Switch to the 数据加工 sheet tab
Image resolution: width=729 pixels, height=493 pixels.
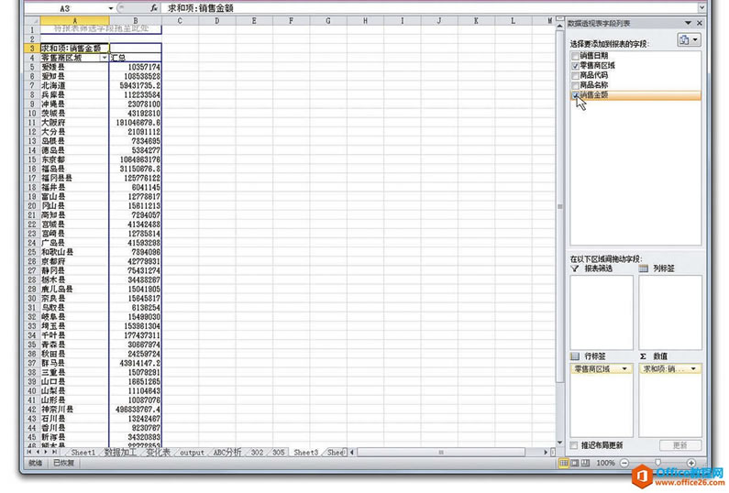point(120,452)
